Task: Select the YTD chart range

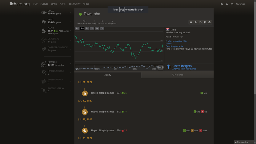Action: coord(92,28)
